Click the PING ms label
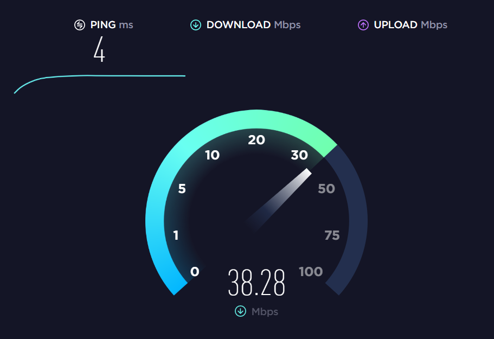The image size is (494, 339). click(112, 25)
